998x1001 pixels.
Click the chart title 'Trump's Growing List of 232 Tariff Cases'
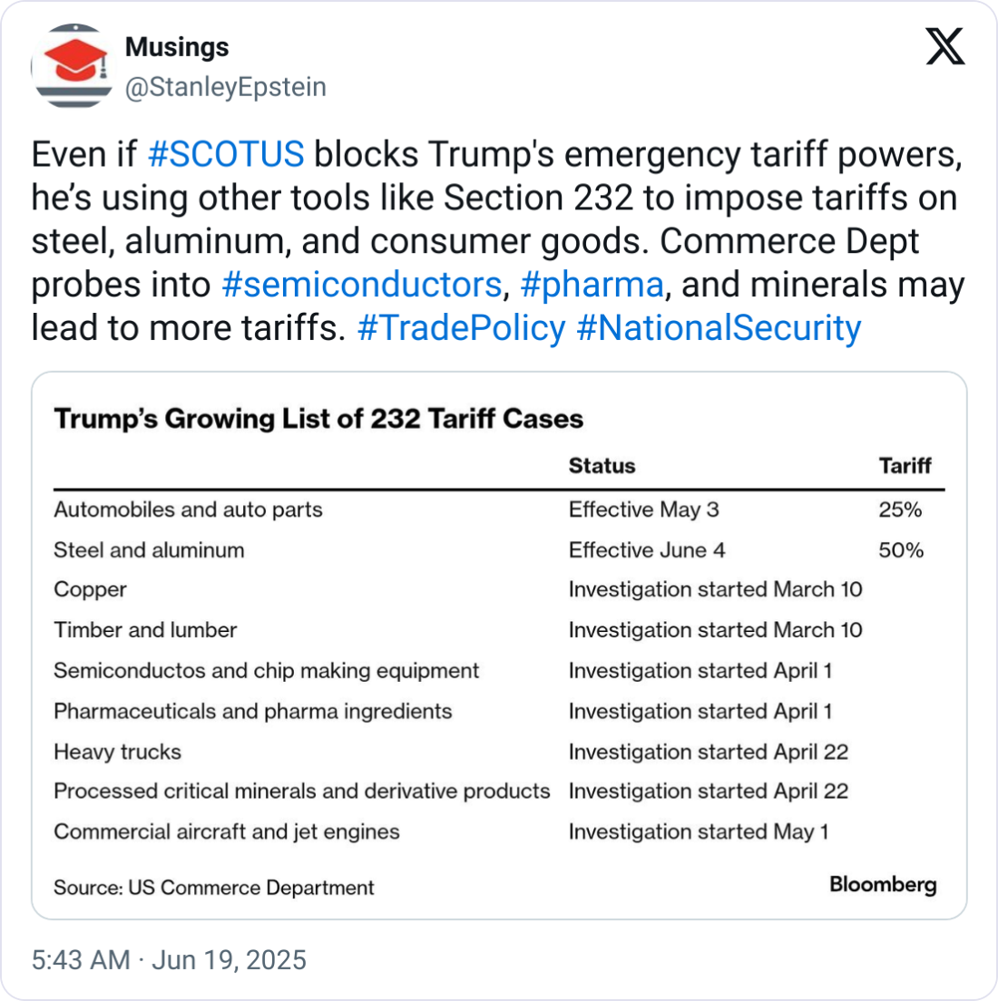click(318, 419)
